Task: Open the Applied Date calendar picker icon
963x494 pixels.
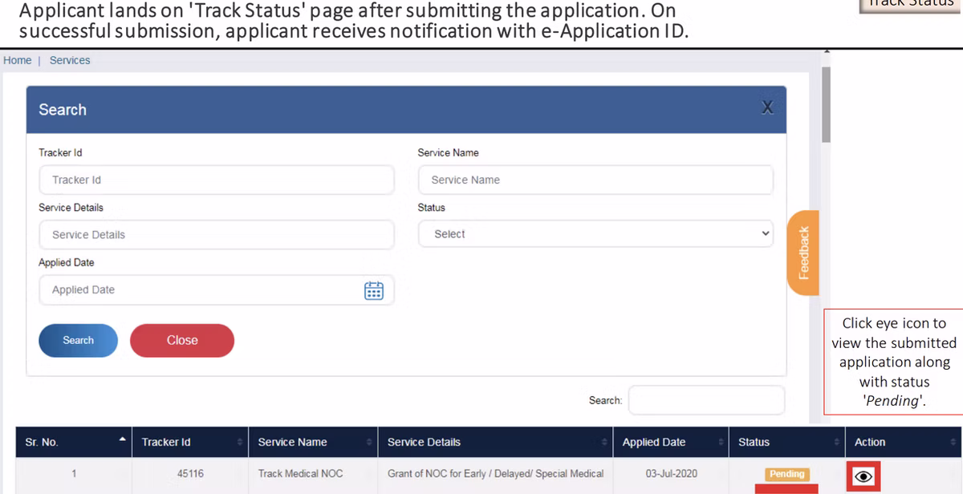Action: [x=374, y=290]
